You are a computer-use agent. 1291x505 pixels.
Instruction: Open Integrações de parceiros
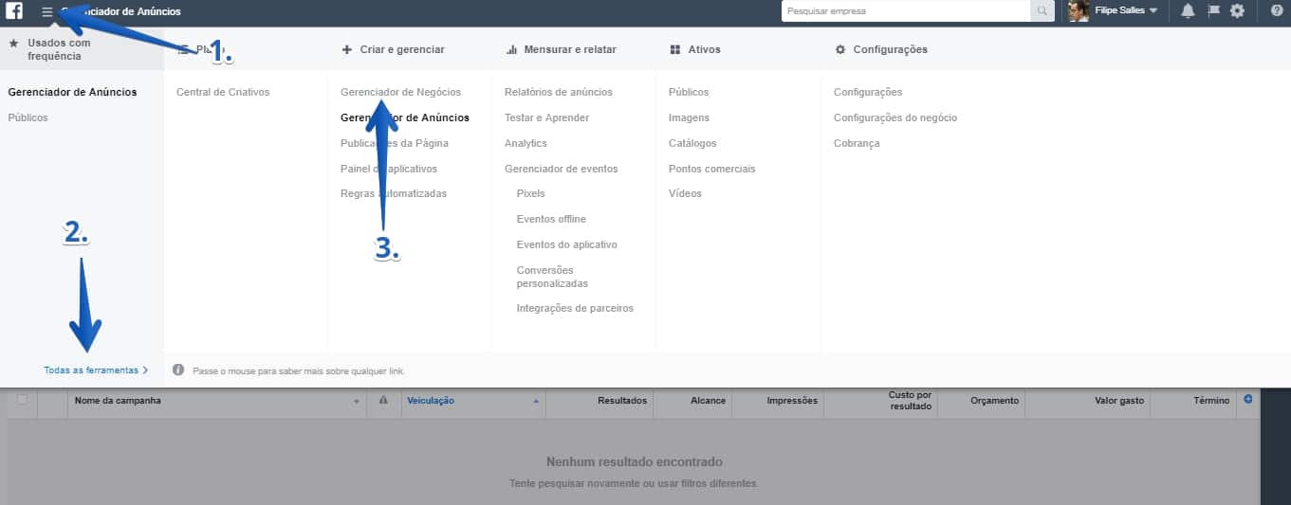[575, 308]
